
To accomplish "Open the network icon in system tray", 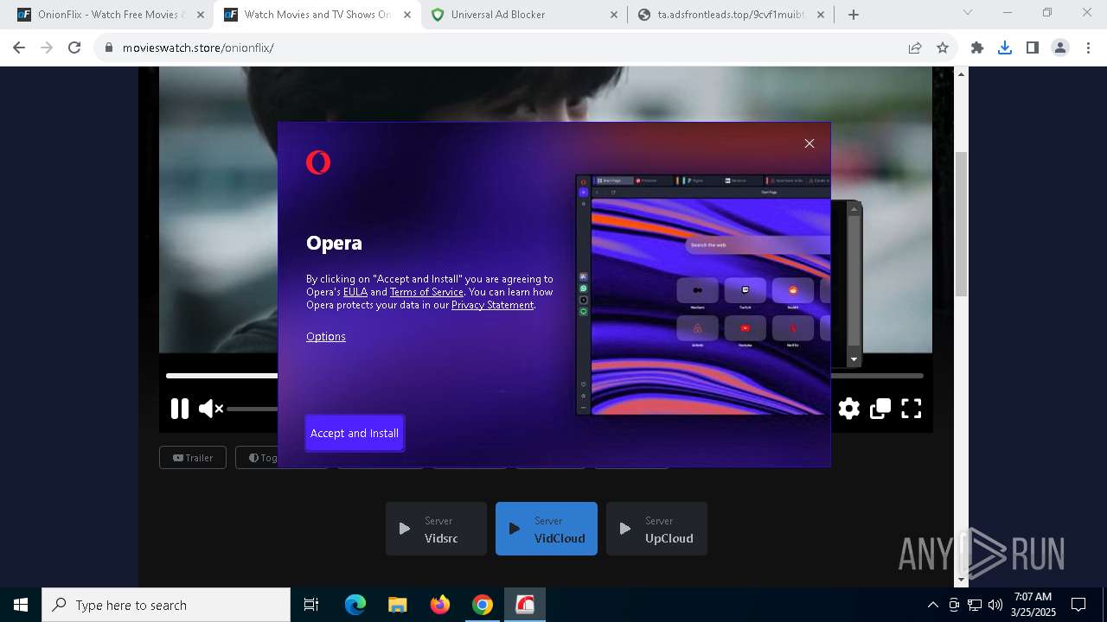I will [x=975, y=605].
